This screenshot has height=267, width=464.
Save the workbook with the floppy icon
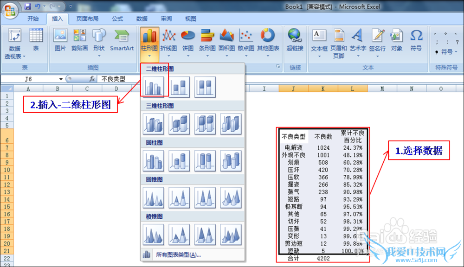coord(27,6)
